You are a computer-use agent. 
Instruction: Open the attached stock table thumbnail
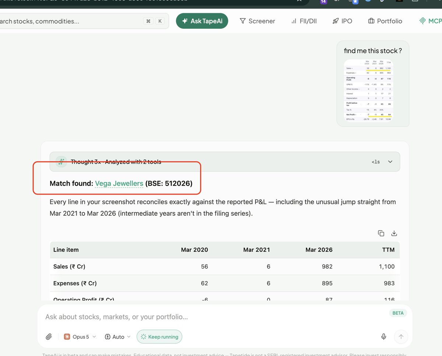[368, 91]
